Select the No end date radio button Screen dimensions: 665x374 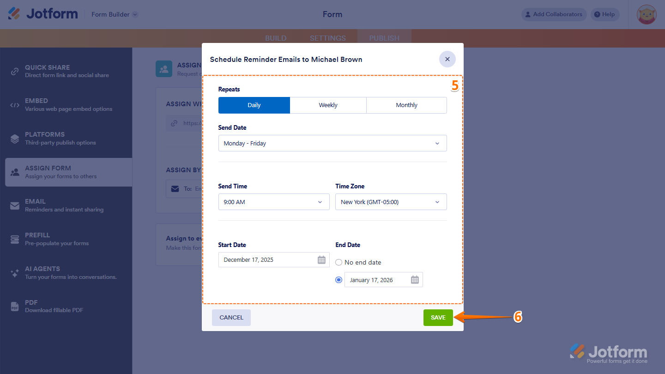click(339, 262)
